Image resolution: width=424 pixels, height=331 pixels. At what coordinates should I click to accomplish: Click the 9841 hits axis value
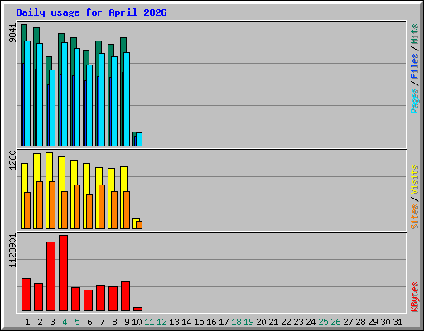click(12, 33)
